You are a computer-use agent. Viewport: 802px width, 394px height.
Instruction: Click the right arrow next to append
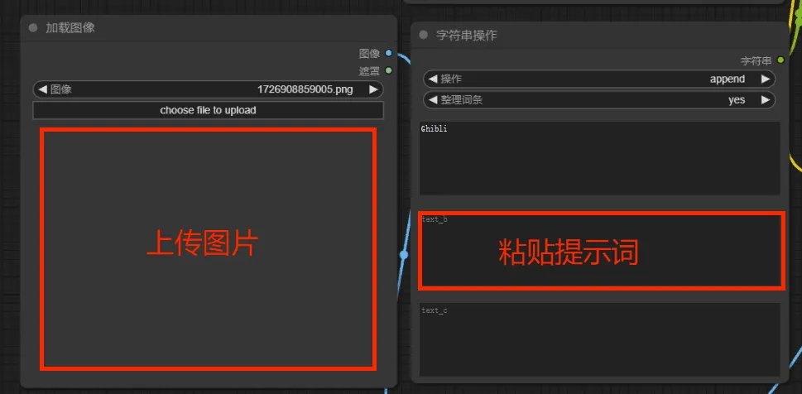pos(766,79)
